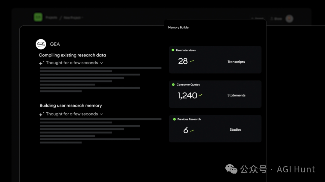The width and height of the screenshot is (325, 182).
Task: Select the Memory Builder panel title
Action: [x=179, y=27]
